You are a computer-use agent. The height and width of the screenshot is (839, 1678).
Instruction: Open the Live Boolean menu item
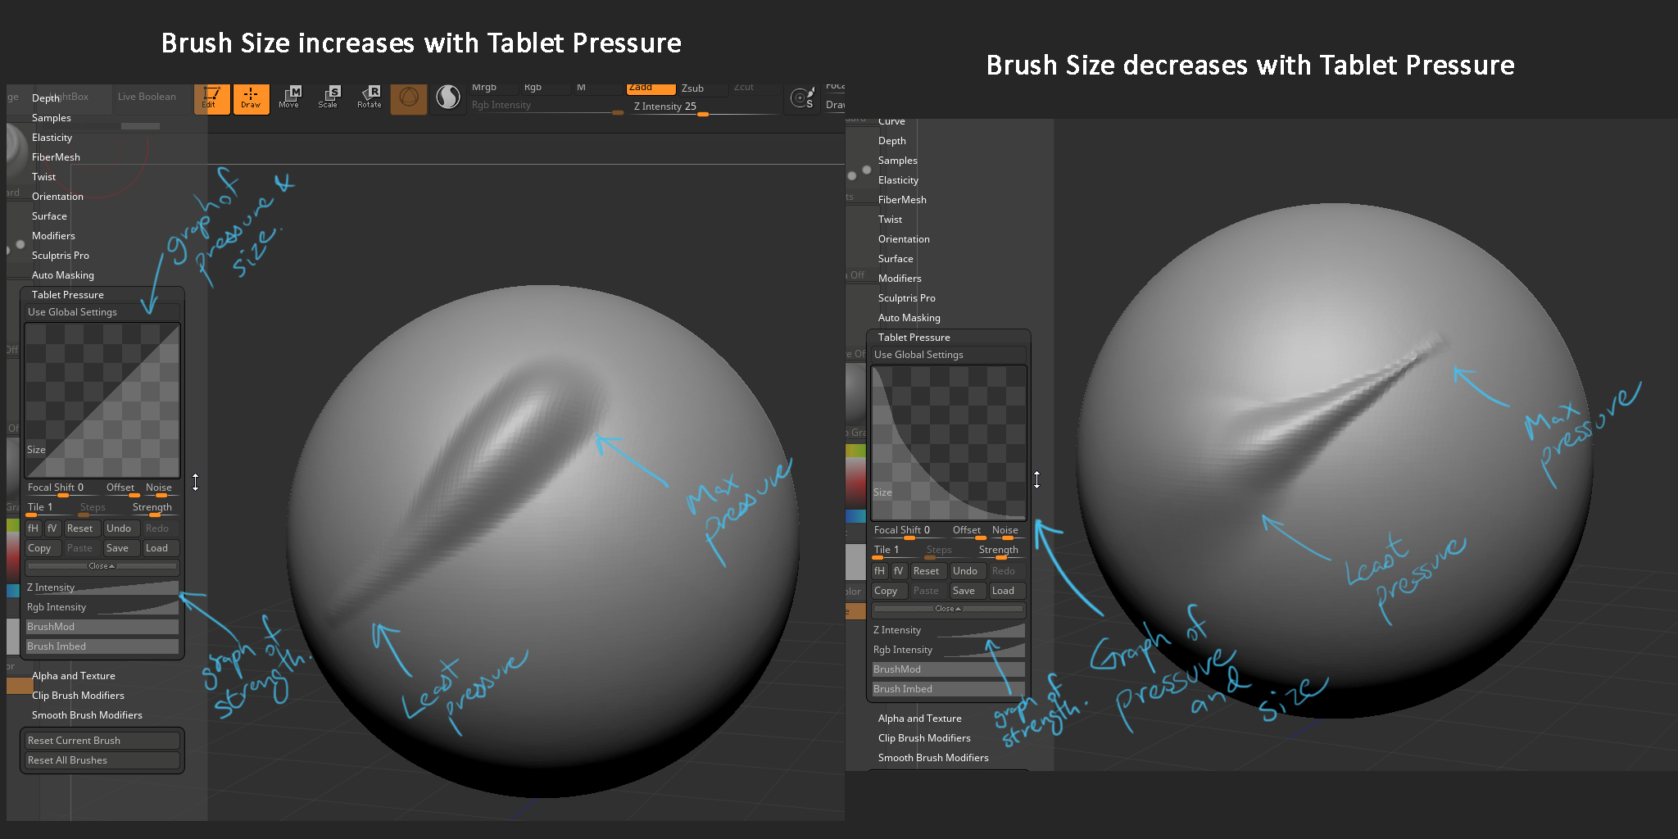pos(147,97)
